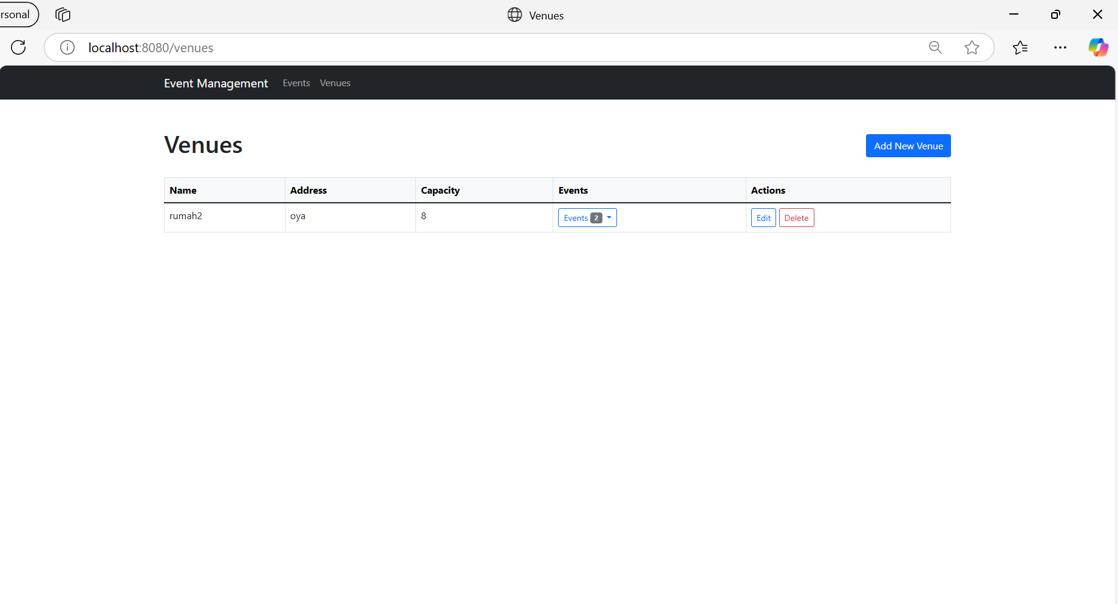Image resolution: width=1118 pixels, height=604 pixels.
Task: Click the Events 2 badge dropdown arrow
Action: point(610,217)
